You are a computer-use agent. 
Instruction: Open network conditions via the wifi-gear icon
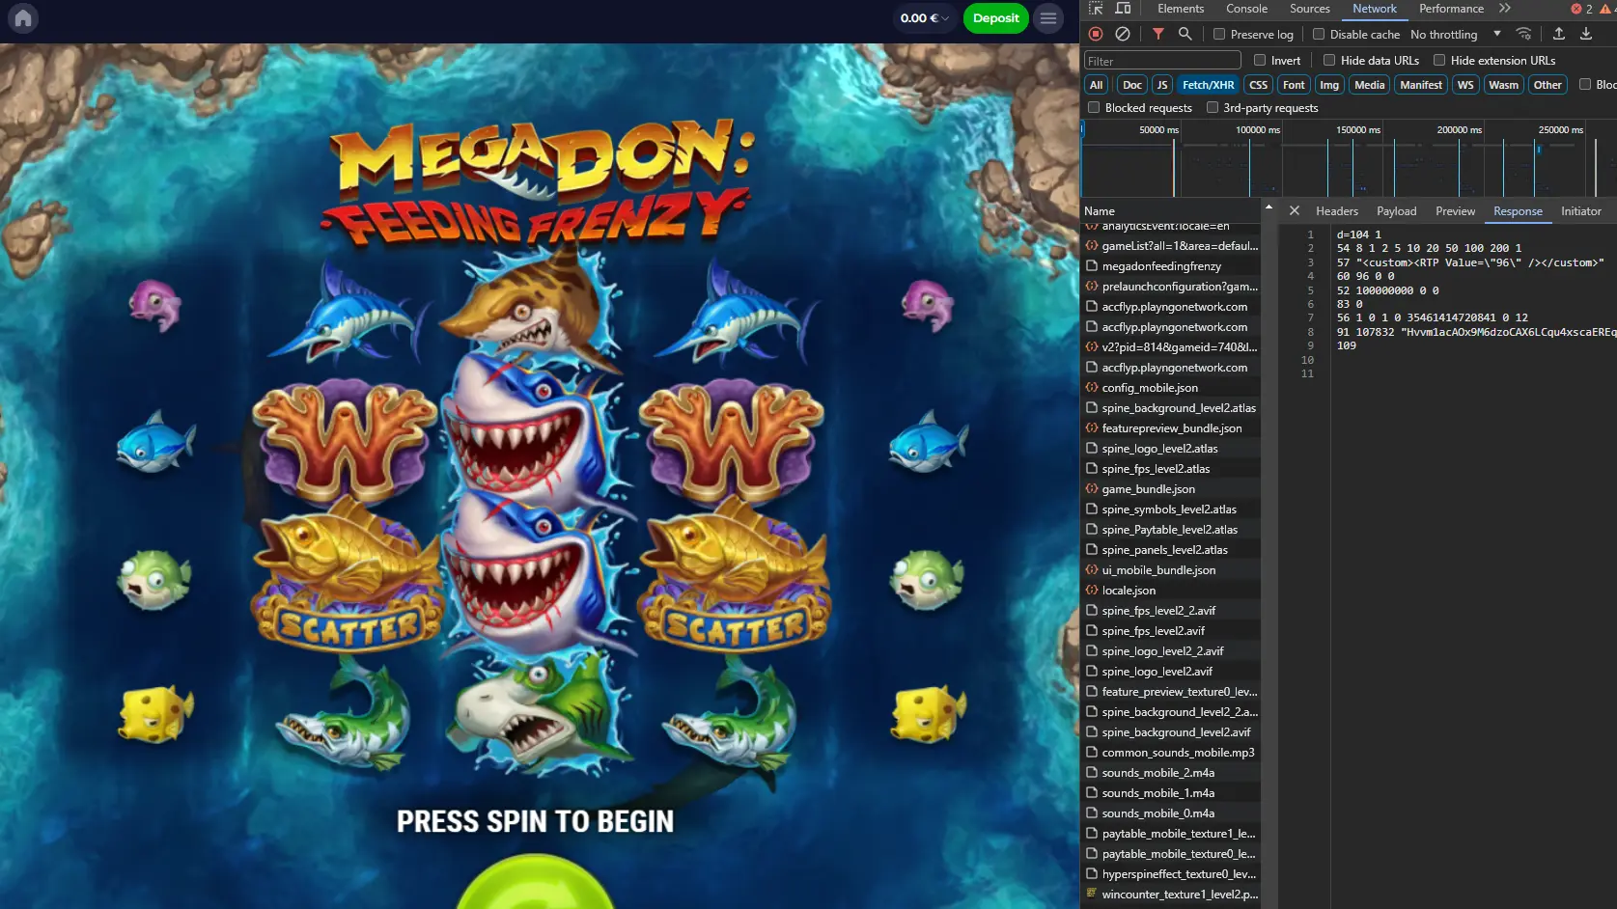[x=1524, y=34]
